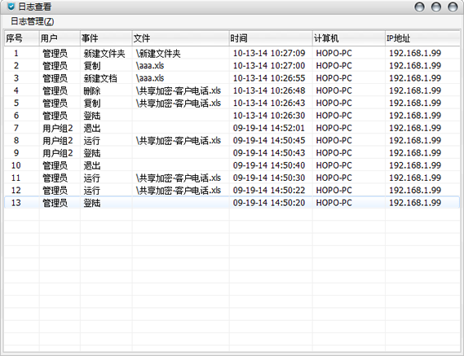
Task: Click the 文件 column header
Action: (x=180, y=38)
